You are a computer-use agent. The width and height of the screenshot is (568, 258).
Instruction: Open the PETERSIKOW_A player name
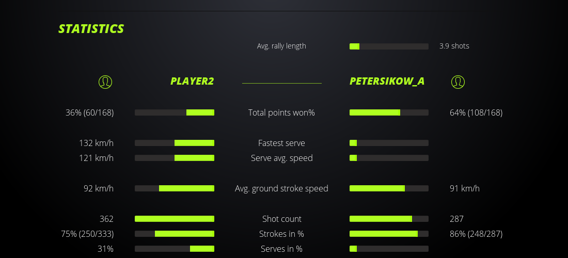pyautogui.click(x=387, y=81)
